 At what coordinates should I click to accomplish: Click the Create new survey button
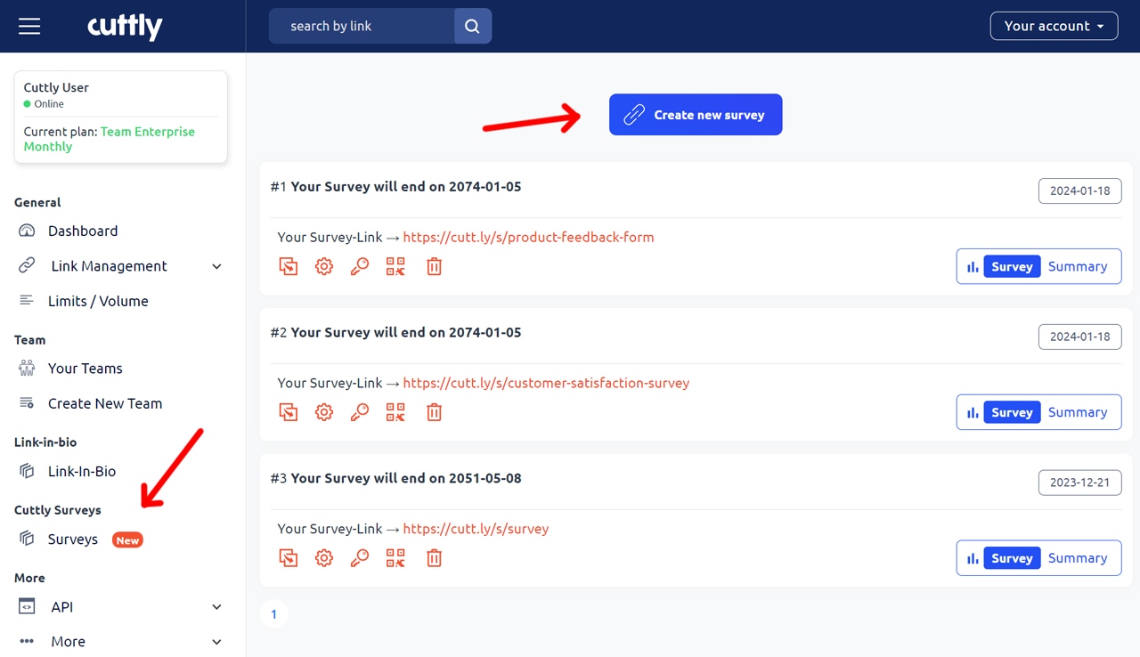(x=696, y=115)
